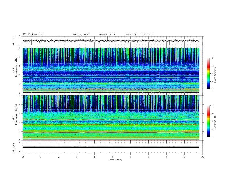The height and width of the screenshot is (176, 228).
Task: Click the ch.1 color bar label "log(PSD)(V²/Hz)"
Action: [x=216, y=75]
